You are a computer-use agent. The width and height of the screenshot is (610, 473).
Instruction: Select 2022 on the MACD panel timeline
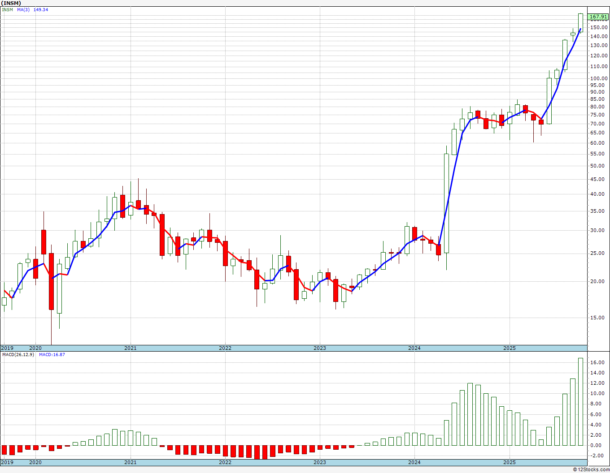(225, 462)
